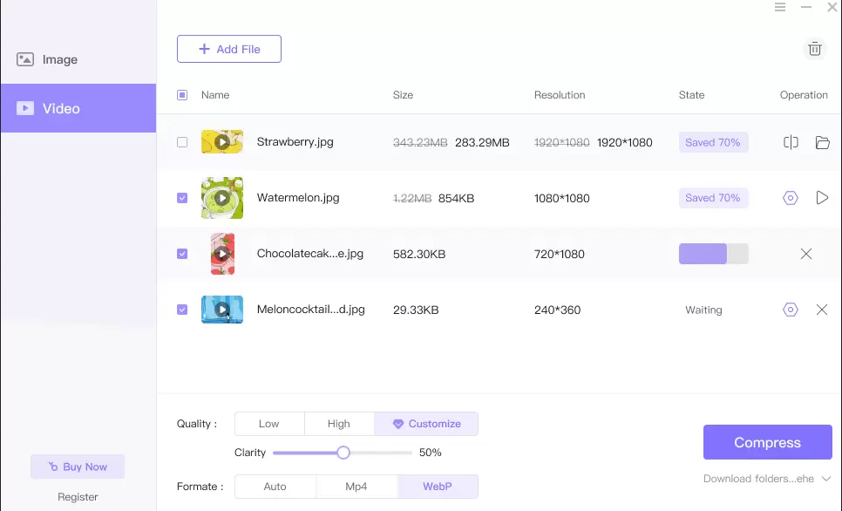Image resolution: width=842 pixels, height=511 pixels.
Task: Click the Image sidebar icon
Action: pyautogui.click(x=25, y=59)
